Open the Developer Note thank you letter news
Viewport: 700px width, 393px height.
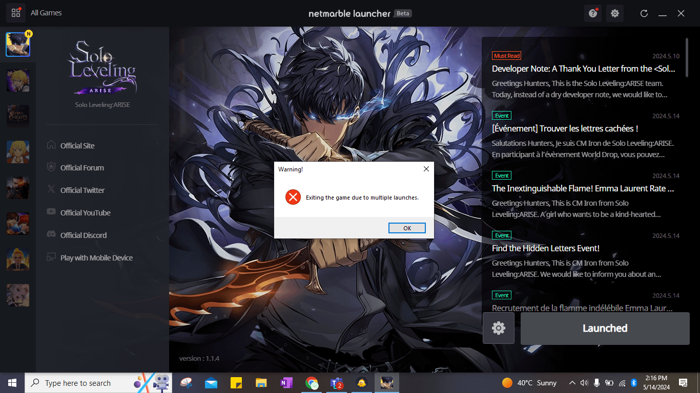584,69
